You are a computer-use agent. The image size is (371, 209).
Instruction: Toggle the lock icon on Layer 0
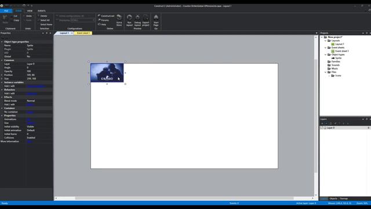[x=325, y=128]
